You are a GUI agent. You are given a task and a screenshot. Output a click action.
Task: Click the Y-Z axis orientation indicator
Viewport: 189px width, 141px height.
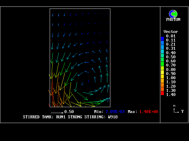click(176, 110)
